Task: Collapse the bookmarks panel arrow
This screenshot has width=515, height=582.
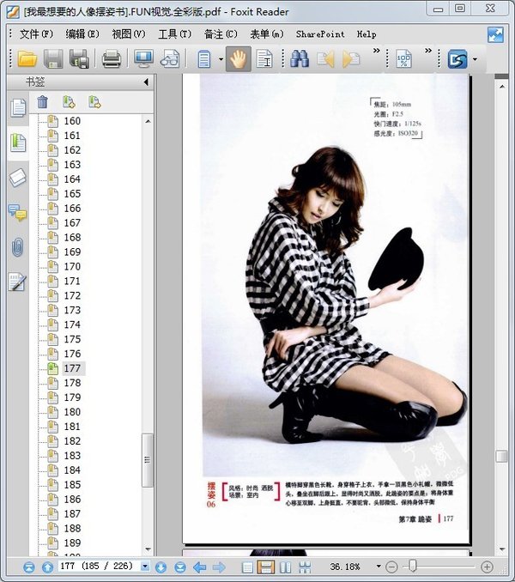Action: [x=146, y=82]
